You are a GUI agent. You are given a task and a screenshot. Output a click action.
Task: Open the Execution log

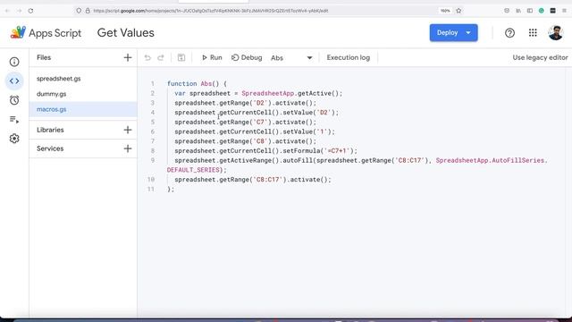(x=349, y=57)
